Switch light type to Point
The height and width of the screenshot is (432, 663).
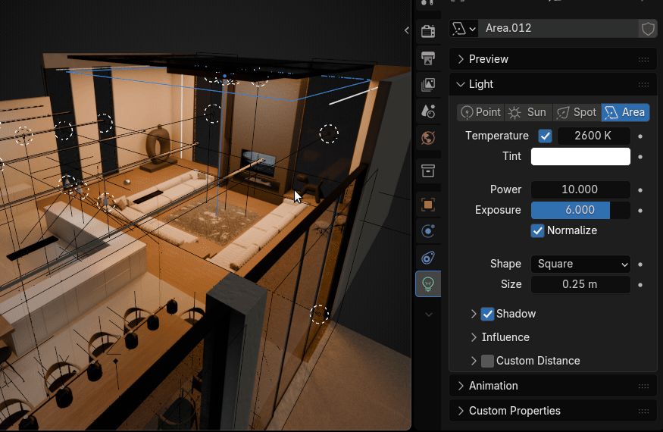click(480, 113)
